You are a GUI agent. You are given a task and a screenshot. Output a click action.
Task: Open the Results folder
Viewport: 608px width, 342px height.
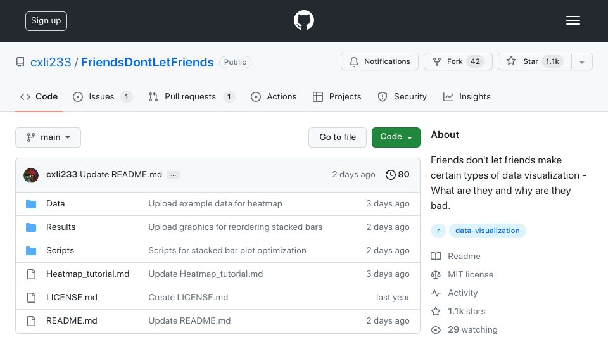[x=61, y=227]
